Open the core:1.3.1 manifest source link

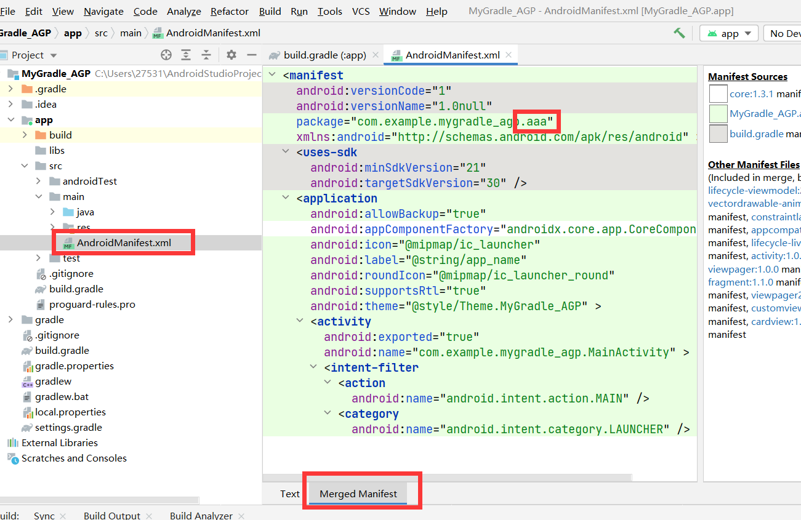(751, 94)
